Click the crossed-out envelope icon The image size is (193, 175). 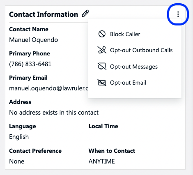102,83
